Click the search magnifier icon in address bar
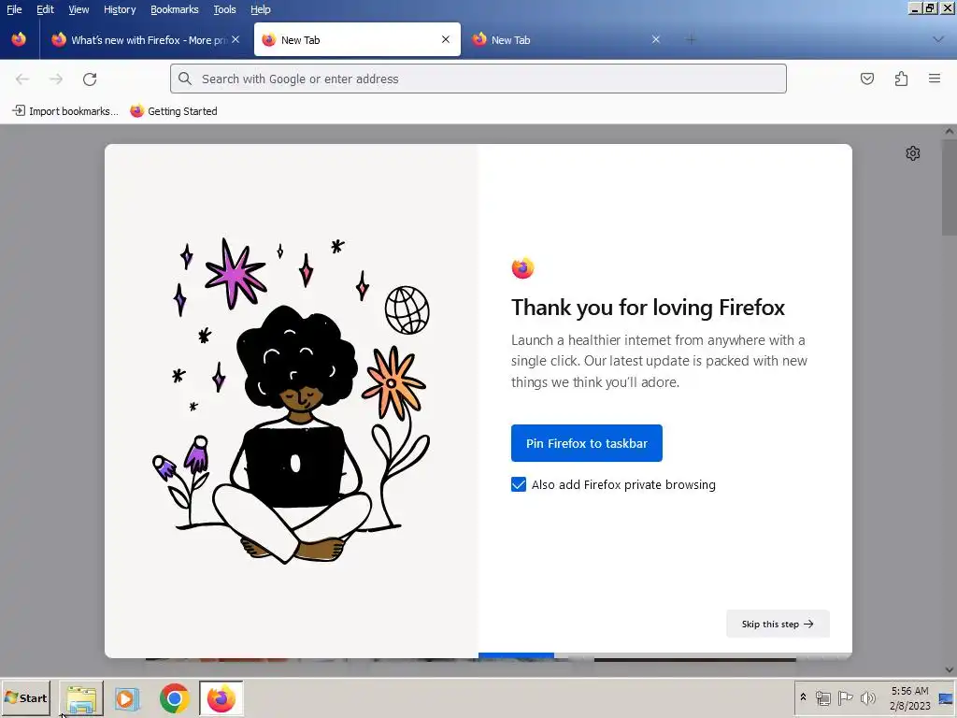This screenshot has height=718, width=957. pyautogui.click(x=185, y=79)
